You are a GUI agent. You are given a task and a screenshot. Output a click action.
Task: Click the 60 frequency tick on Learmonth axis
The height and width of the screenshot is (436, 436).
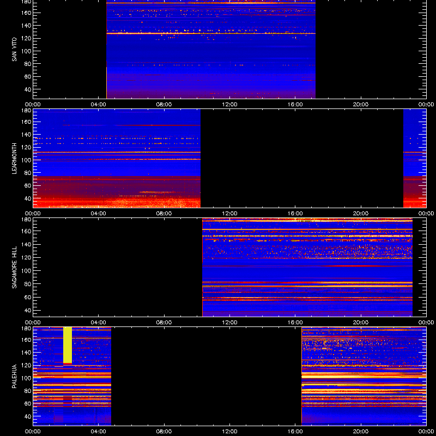click(28, 185)
